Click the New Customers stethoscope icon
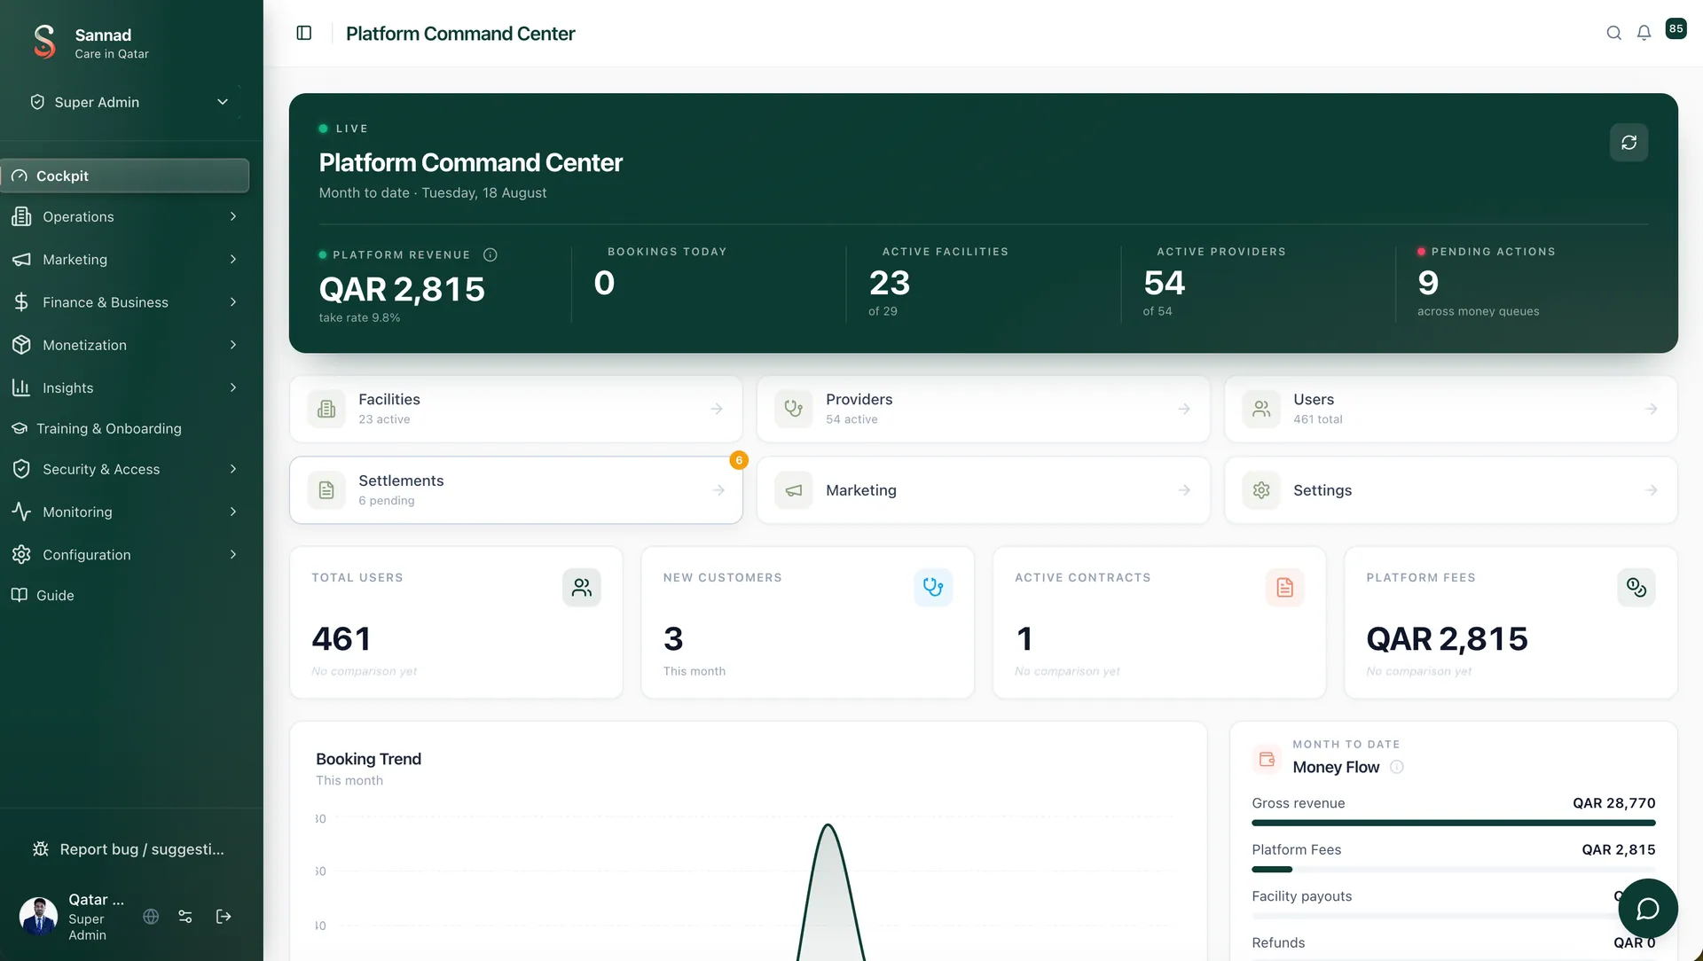The width and height of the screenshot is (1703, 961). pos(933,587)
